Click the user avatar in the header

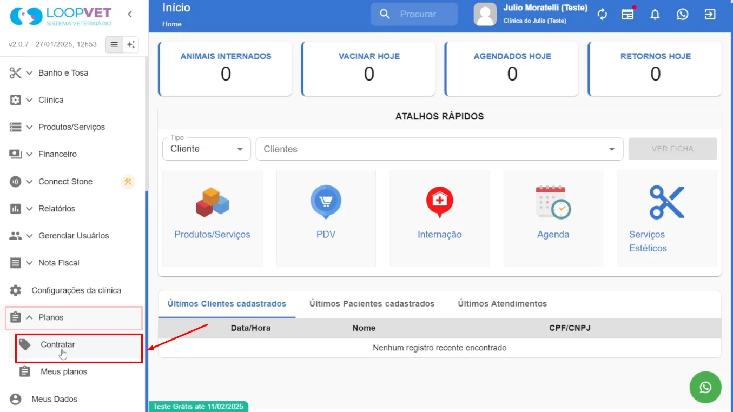pos(485,14)
